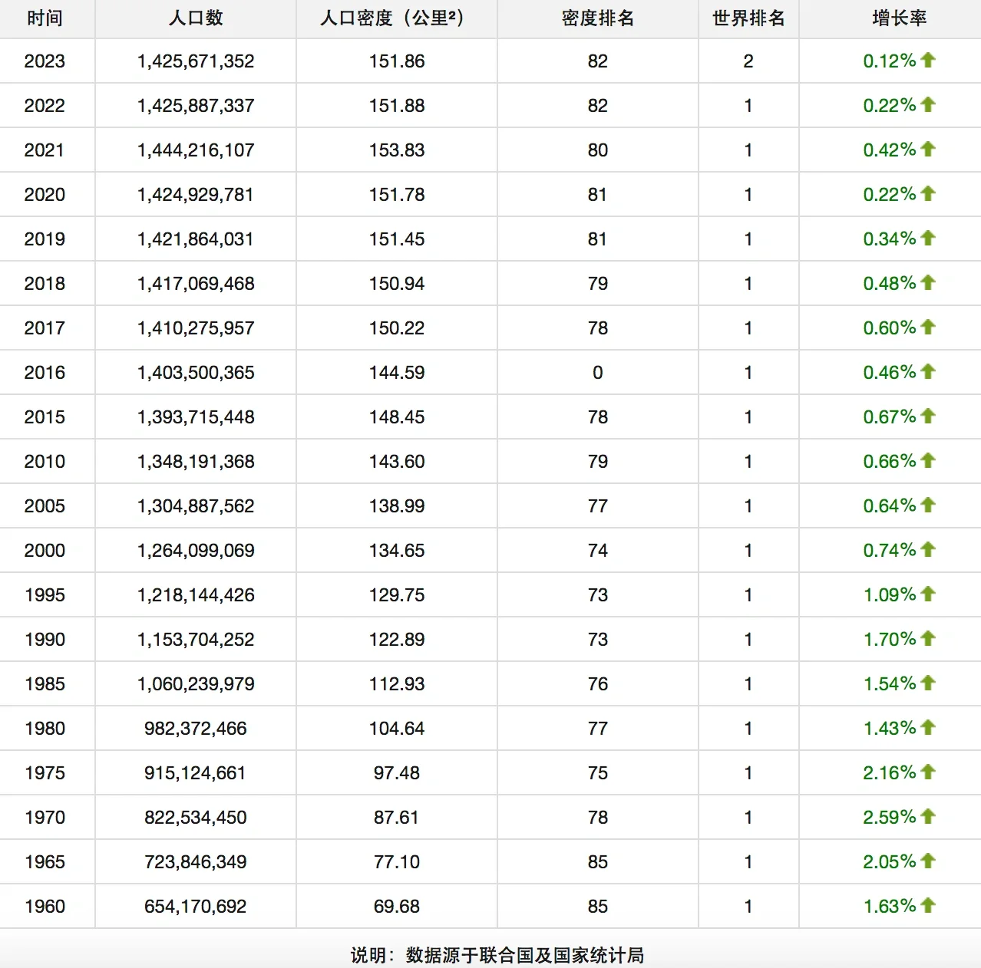Select the green arrow next to 0.42%
The image size is (981, 968).
[x=928, y=150]
